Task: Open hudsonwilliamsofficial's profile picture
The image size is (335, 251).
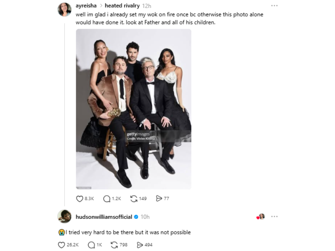Action: point(64,216)
